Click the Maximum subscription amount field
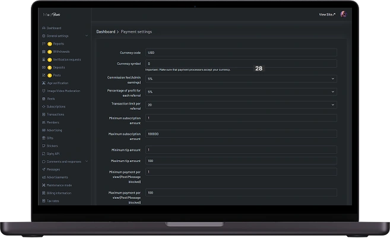 (241, 134)
